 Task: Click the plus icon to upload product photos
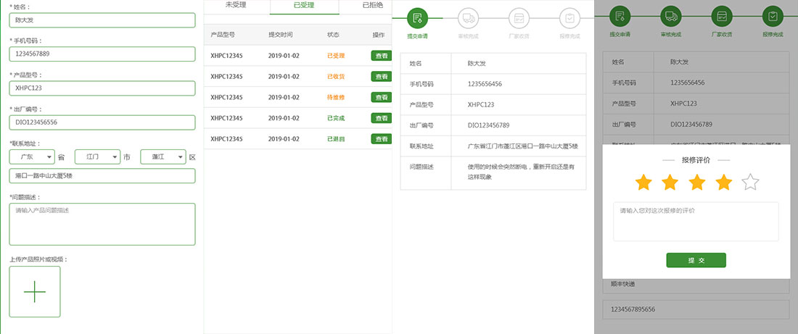pos(35,291)
